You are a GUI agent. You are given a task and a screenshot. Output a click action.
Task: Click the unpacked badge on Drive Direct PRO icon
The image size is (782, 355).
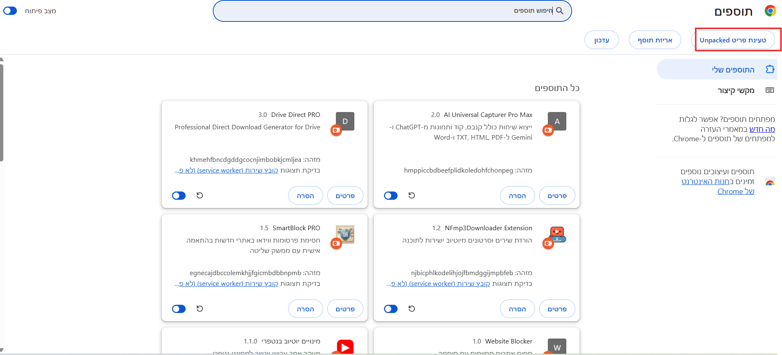point(336,130)
